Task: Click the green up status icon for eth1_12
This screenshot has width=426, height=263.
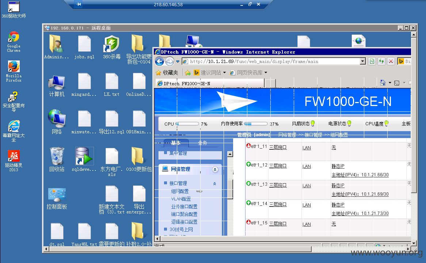Action: (x=248, y=164)
